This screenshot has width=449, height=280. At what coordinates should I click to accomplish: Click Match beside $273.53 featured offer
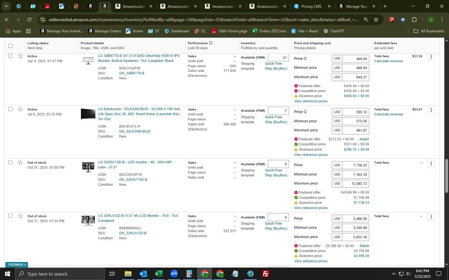pyautogui.click(x=364, y=139)
